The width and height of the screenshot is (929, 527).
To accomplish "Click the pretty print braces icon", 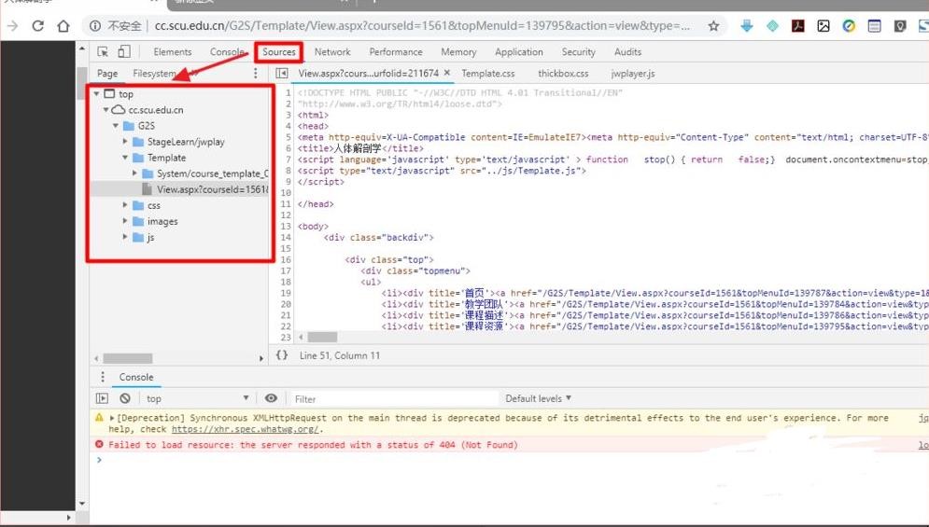I will coord(282,355).
